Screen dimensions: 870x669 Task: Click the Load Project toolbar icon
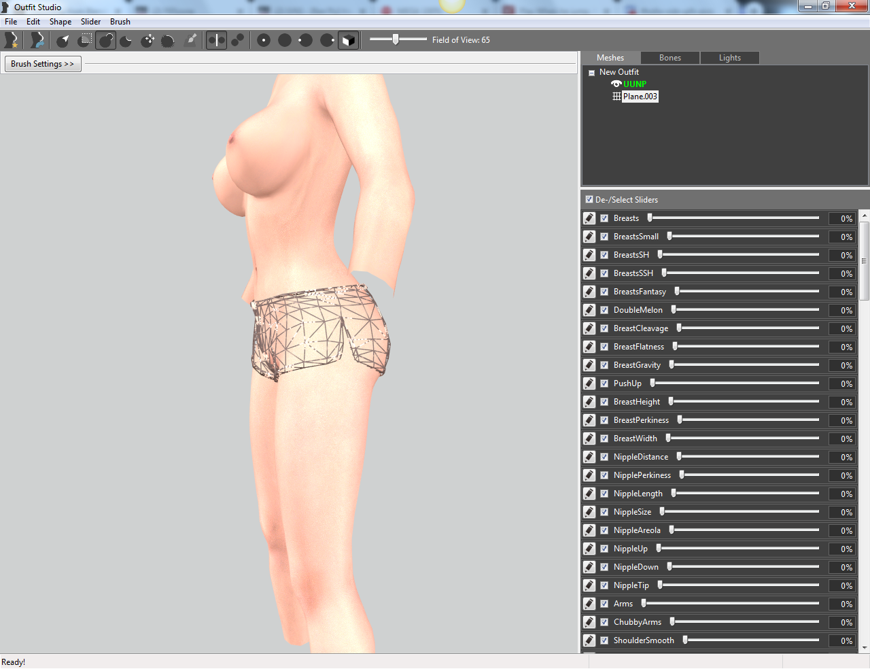37,40
